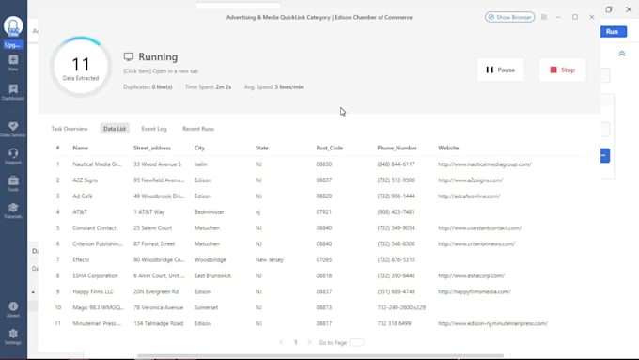Select the Effectv name cell
Image resolution: width=639 pixels, height=360 pixels.
(81, 259)
